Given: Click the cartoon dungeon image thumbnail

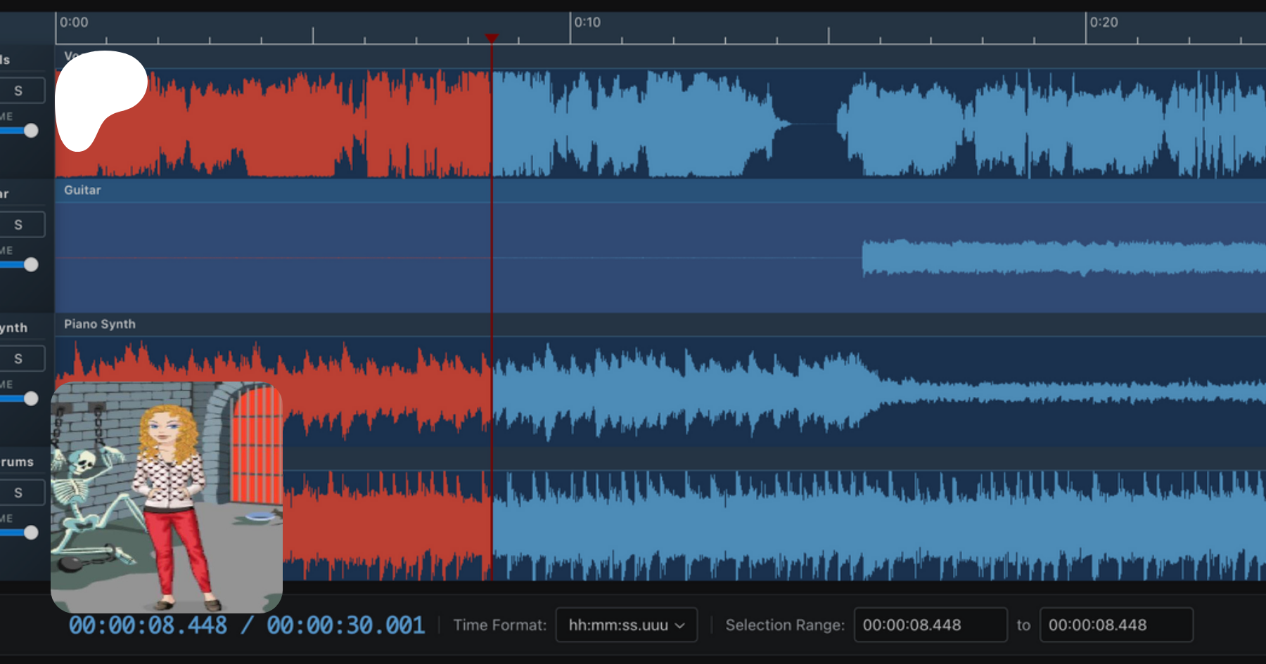Looking at the screenshot, I should pos(167,497).
